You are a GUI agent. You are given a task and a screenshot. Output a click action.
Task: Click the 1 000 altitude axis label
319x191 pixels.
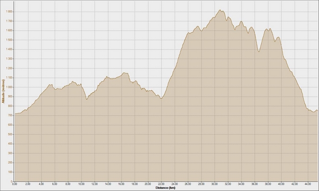tap(10, 87)
